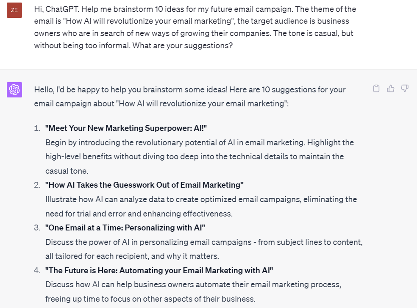Viewport: 417px width, 308px height.
Task: Click description about automating email marketing process
Action: click(x=193, y=292)
